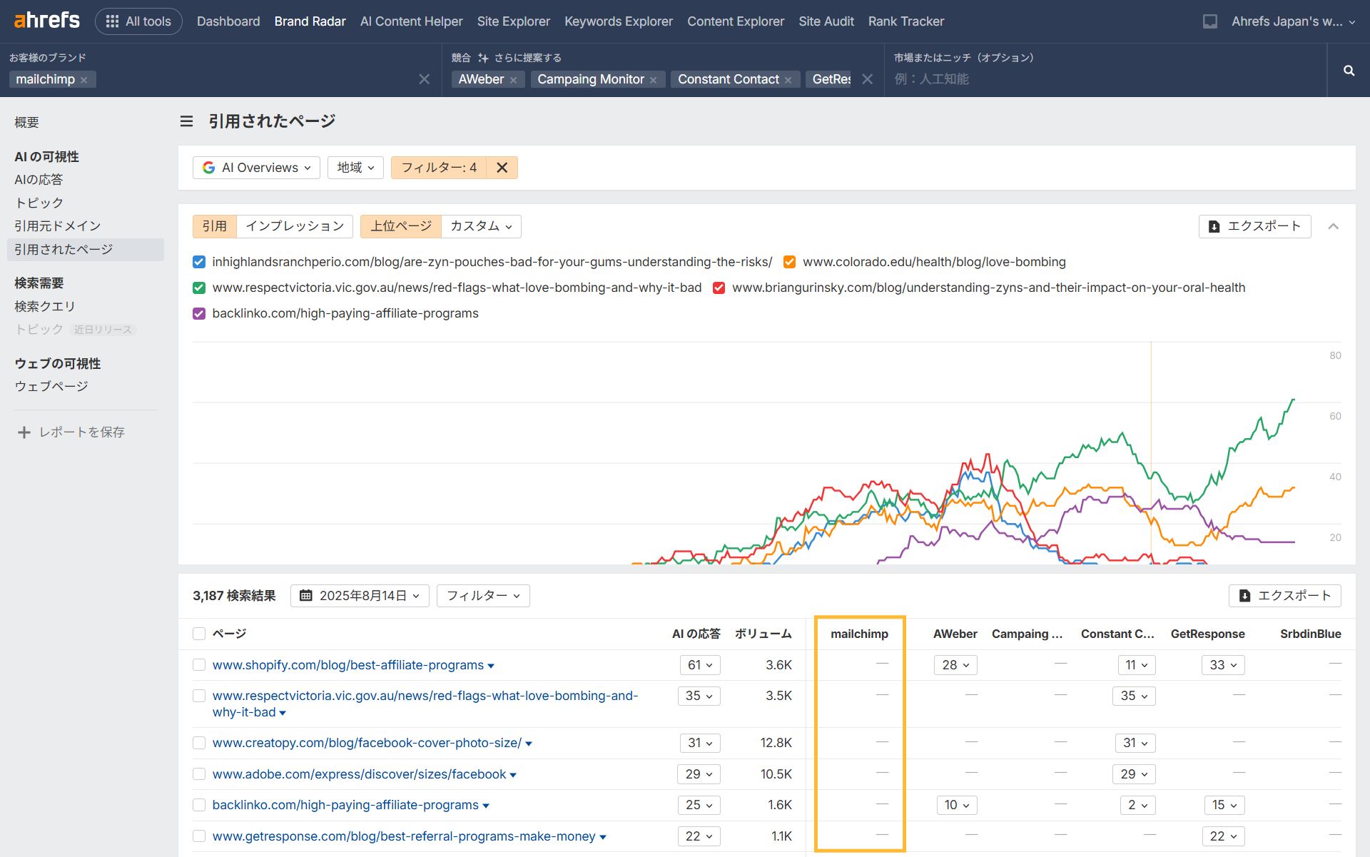The image size is (1370, 857).
Task: Click the calendar icon in the date selector
Action: coord(307,595)
